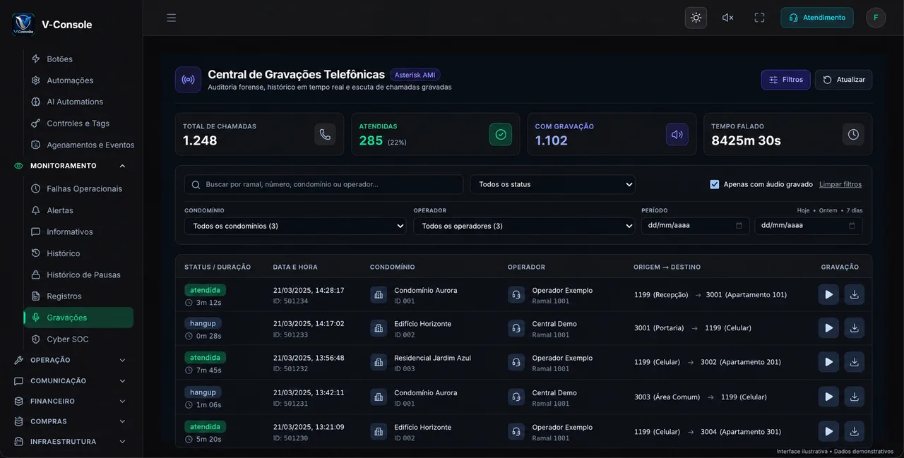Click the 1199 (Recepção) origin cell
The image size is (904, 458).
tap(661, 295)
